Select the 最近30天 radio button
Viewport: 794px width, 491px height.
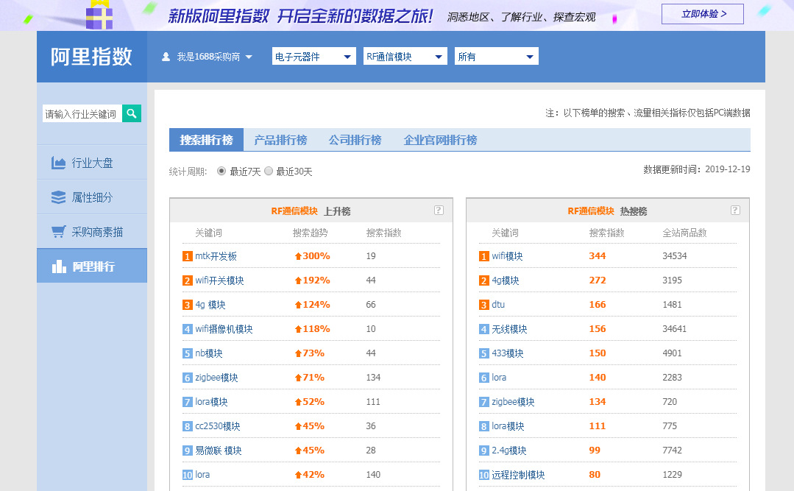coord(269,172)
